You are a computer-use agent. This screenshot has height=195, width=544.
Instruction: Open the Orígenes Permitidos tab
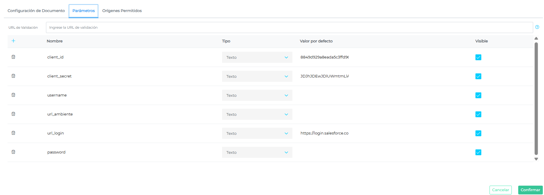point(122,11)
